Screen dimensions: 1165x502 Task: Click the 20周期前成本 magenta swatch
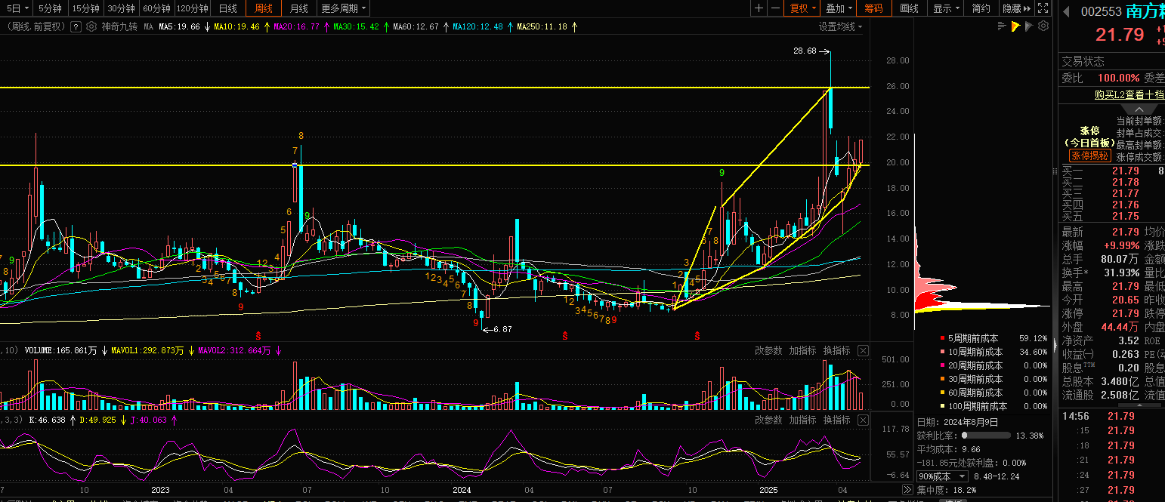(x=942, y=365)
